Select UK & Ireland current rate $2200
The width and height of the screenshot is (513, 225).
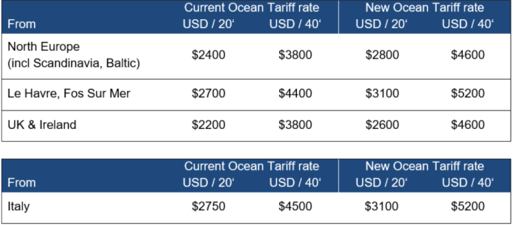[209, 125]
